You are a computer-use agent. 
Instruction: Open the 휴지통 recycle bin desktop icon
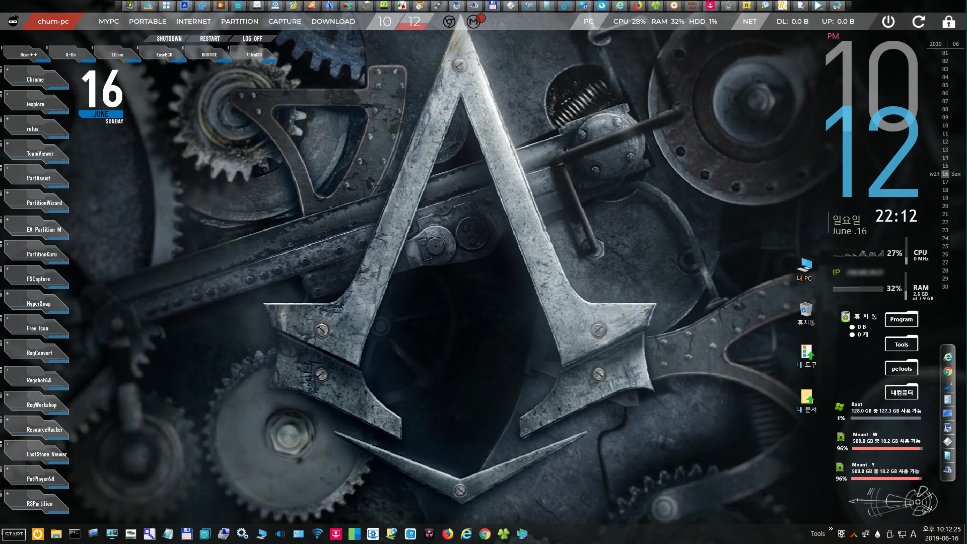tap(806, 313)
